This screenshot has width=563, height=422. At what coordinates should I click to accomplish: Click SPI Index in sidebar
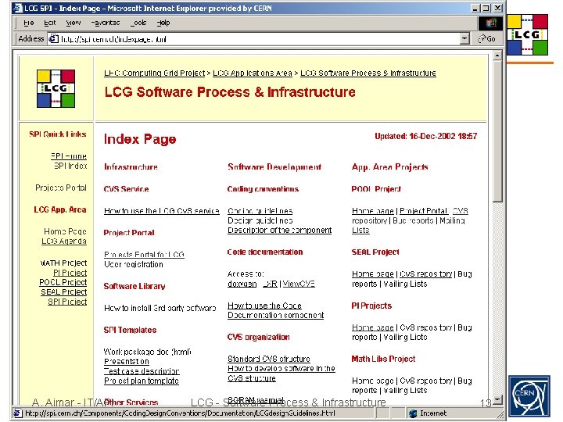[x=70, y=166]
